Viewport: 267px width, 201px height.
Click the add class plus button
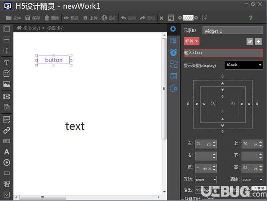(258, 41)
